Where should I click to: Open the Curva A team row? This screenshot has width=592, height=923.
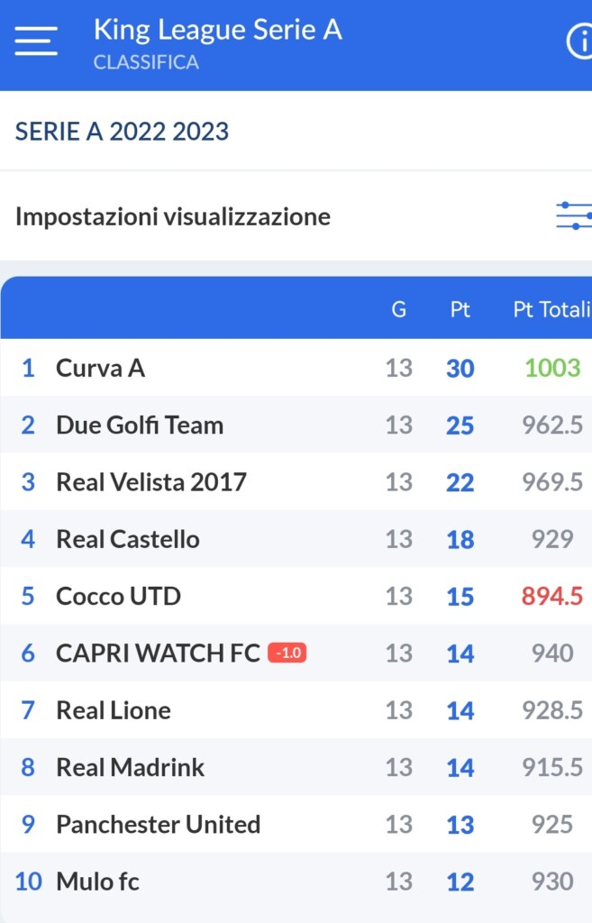coord(100,368)
